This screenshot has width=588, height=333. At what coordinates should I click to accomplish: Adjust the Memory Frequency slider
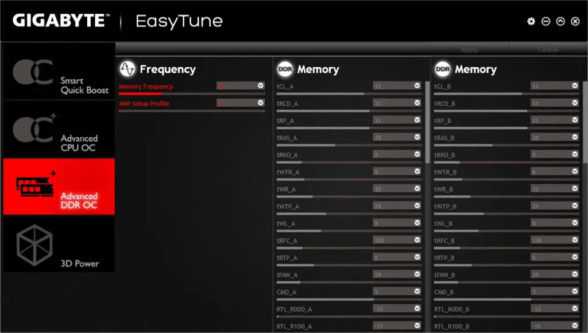(x=192, y=94)
